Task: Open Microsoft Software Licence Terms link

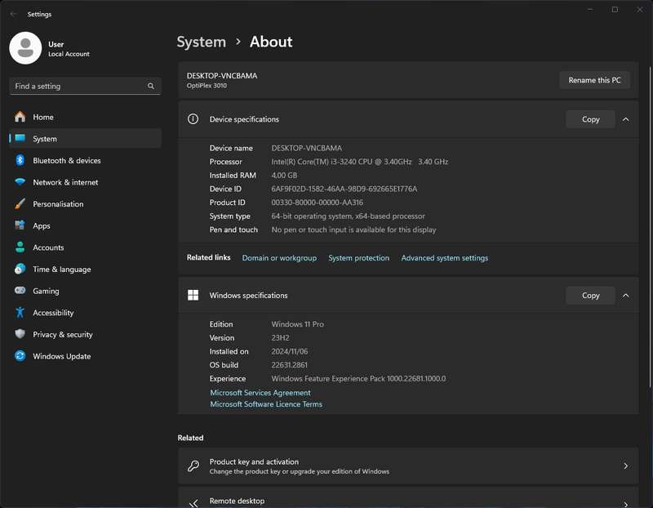Action: (266, 404)
